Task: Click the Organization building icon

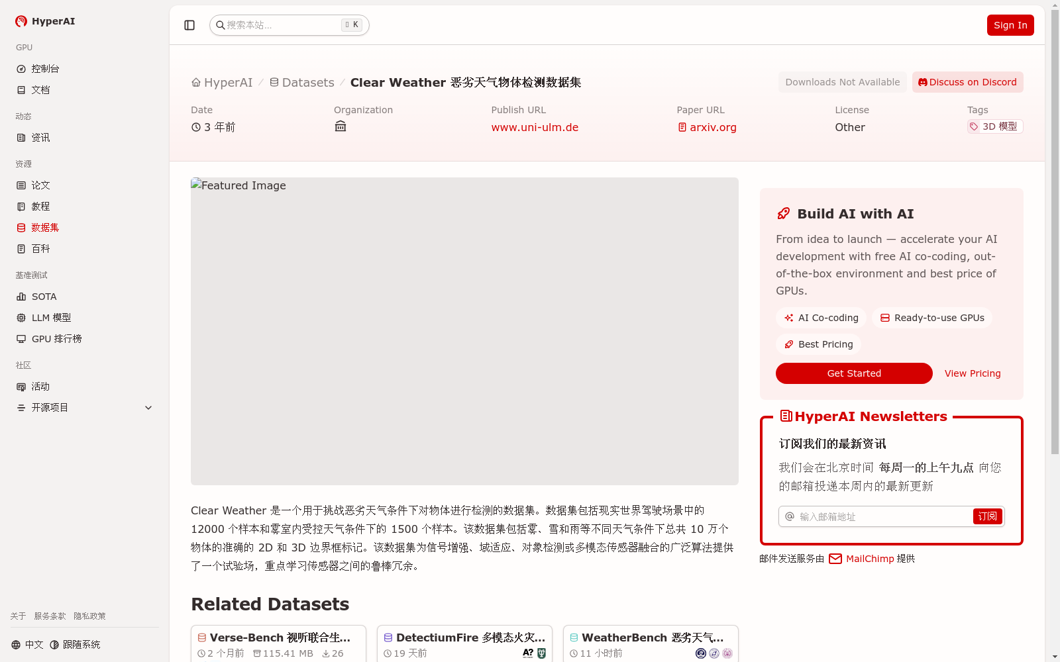Action: pyautogui.click(x=341, y=126)
